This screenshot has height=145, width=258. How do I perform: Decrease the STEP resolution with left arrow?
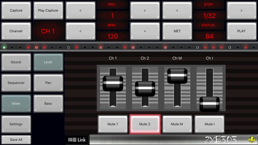[177, 10]
